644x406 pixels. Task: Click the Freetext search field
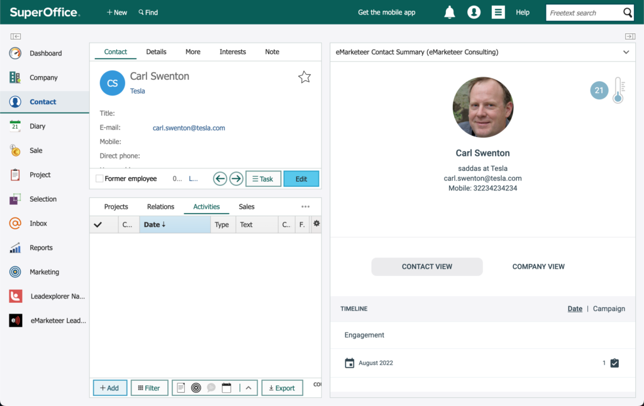[x=584, y=13]
